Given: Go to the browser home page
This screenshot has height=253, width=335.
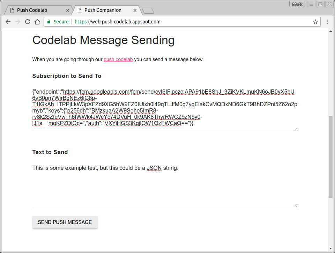Looking at the screenshot, I should click(37, 22).
